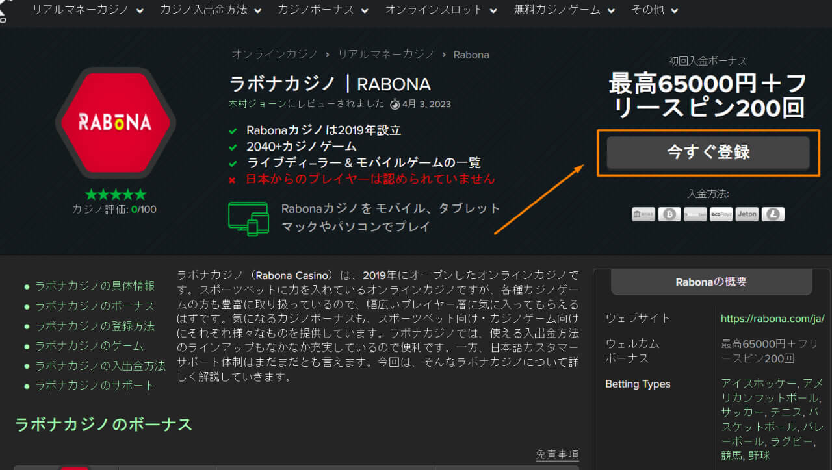Jump to ラボナカジノの具体情報 section
The width and height of the screenshot is (832, 470).
click(x=95, y=286)
